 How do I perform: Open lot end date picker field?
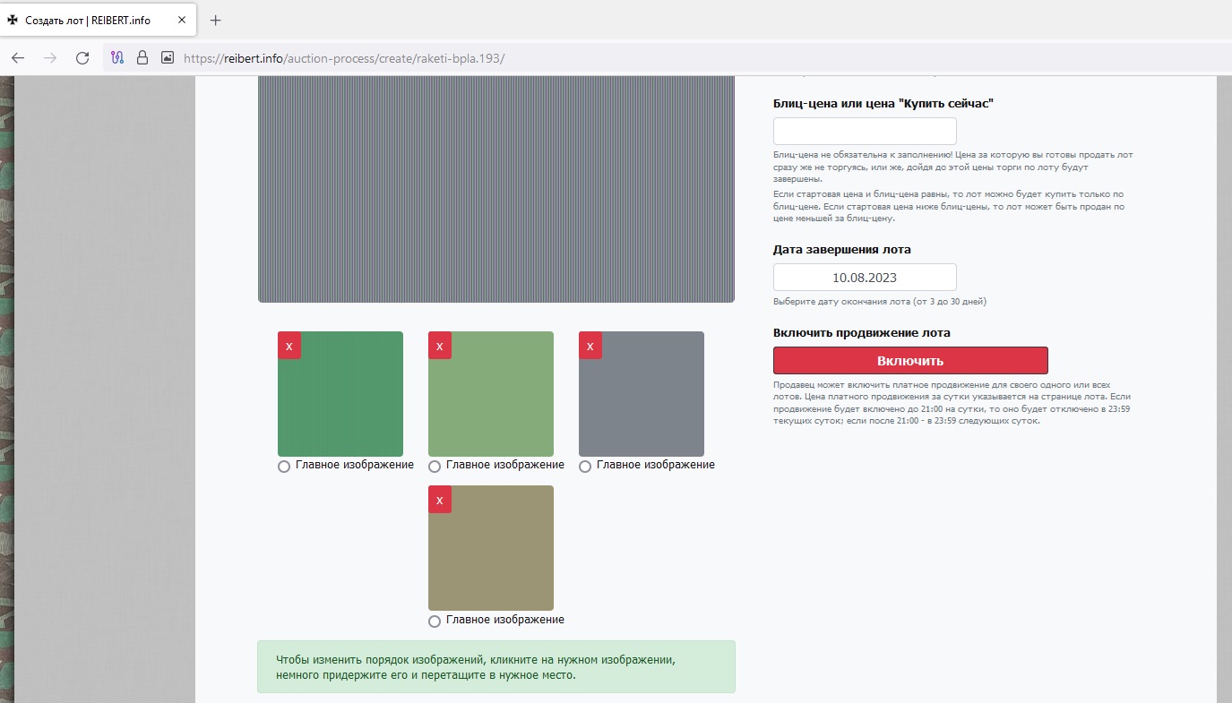[x=865, y=278]
